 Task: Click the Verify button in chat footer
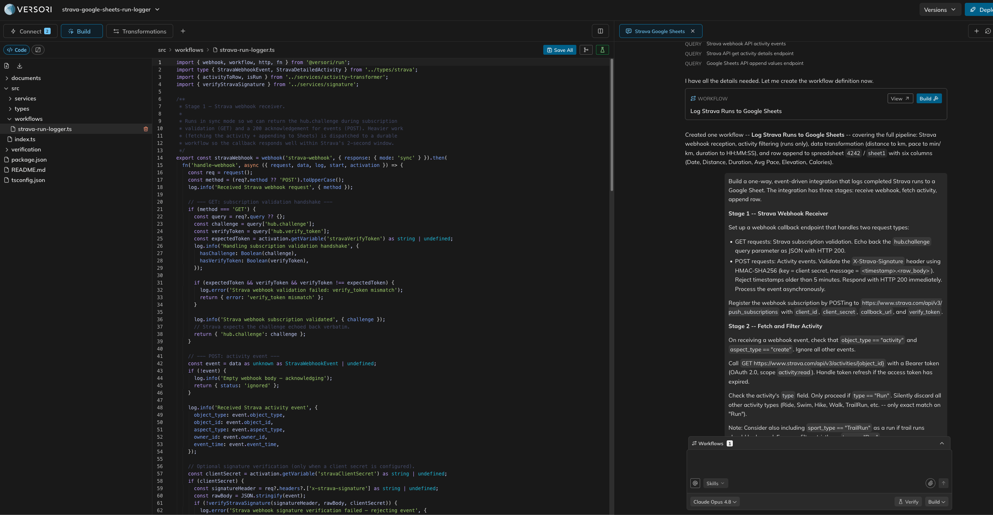tap(908, 502)
